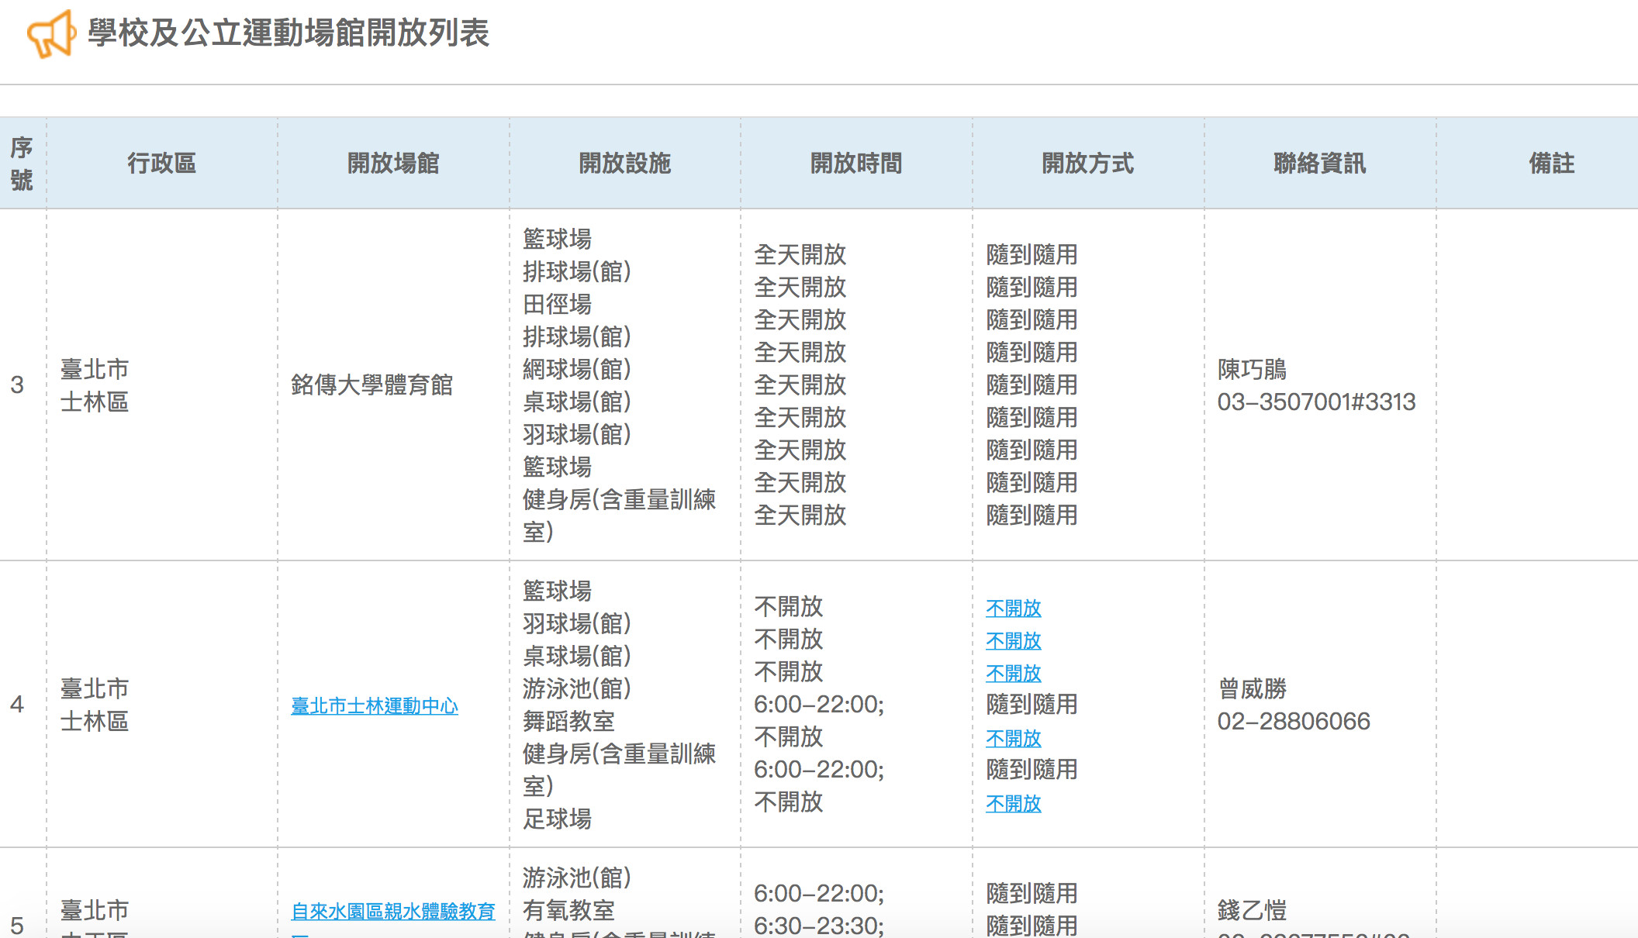1638x938 pixels.
Task: Select contact name 曾威勝
Action: click(1252, 688)
